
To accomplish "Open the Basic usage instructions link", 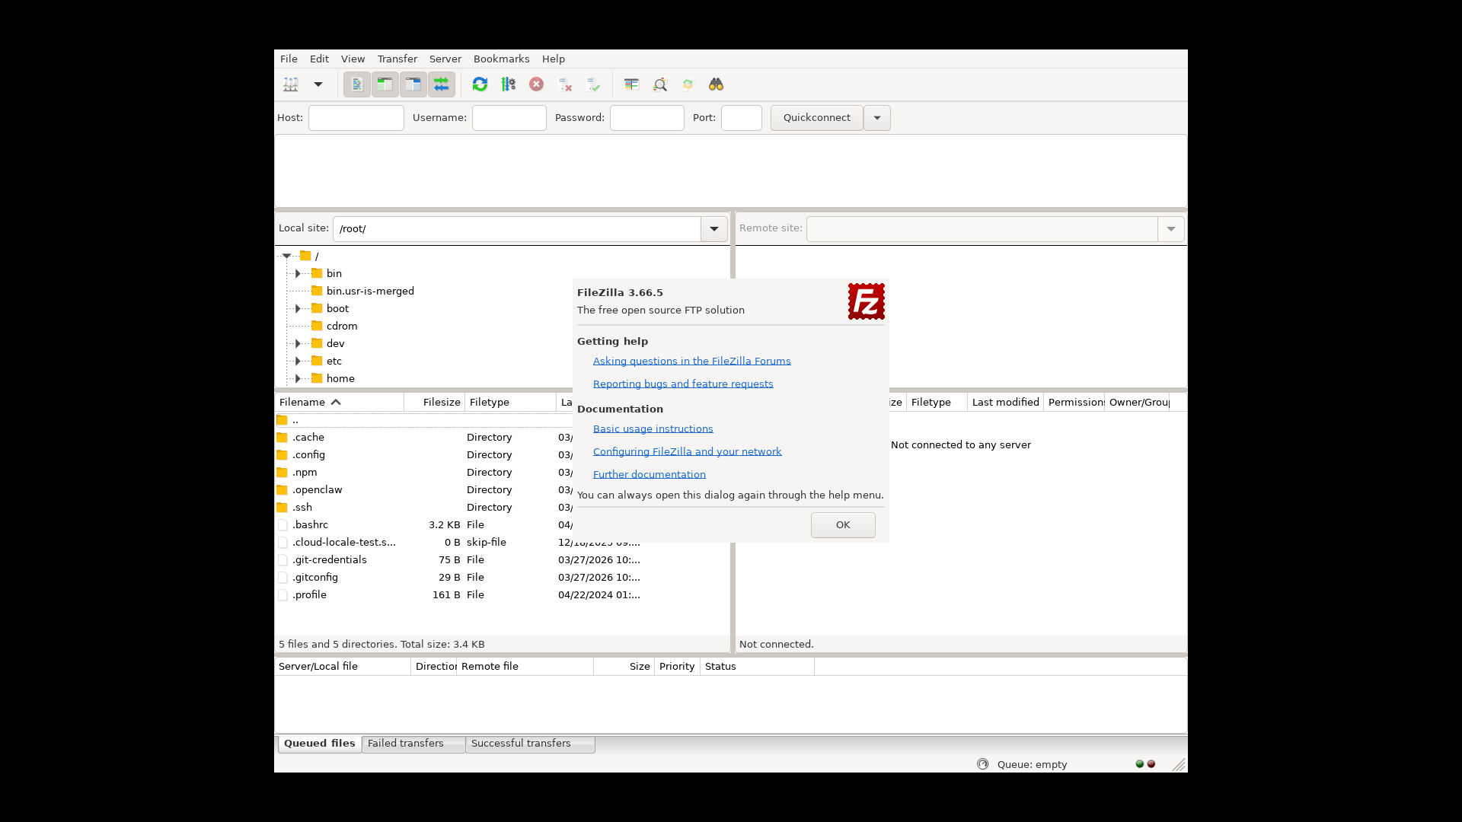I will (x=653, y=429).
